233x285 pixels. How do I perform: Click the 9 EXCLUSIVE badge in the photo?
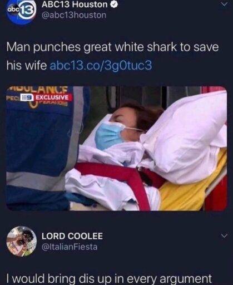[x=46, y=97]
